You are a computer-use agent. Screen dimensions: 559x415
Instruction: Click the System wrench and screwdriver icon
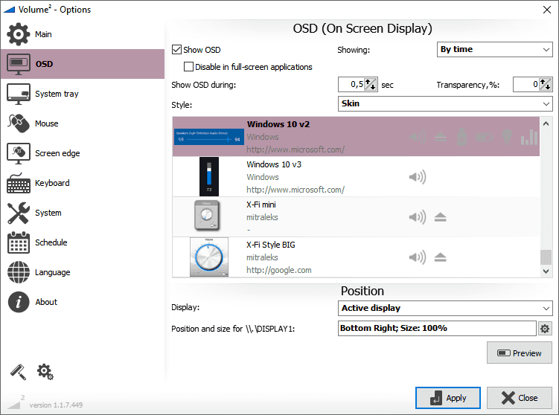[x=18, y=213]
